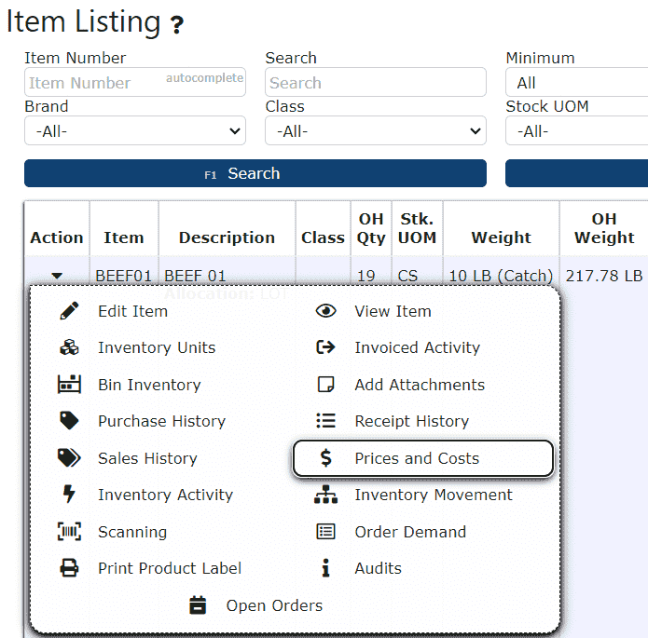Image resolution: width=648 pixels, height=638 pixels.
Task: Open the Class filter dropdown
Action: click(x=375, y=131)
